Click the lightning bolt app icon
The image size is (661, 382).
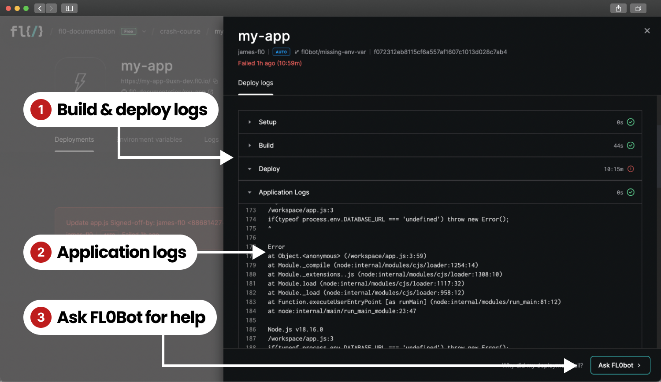pyautogui.click(x=80, y=82)
